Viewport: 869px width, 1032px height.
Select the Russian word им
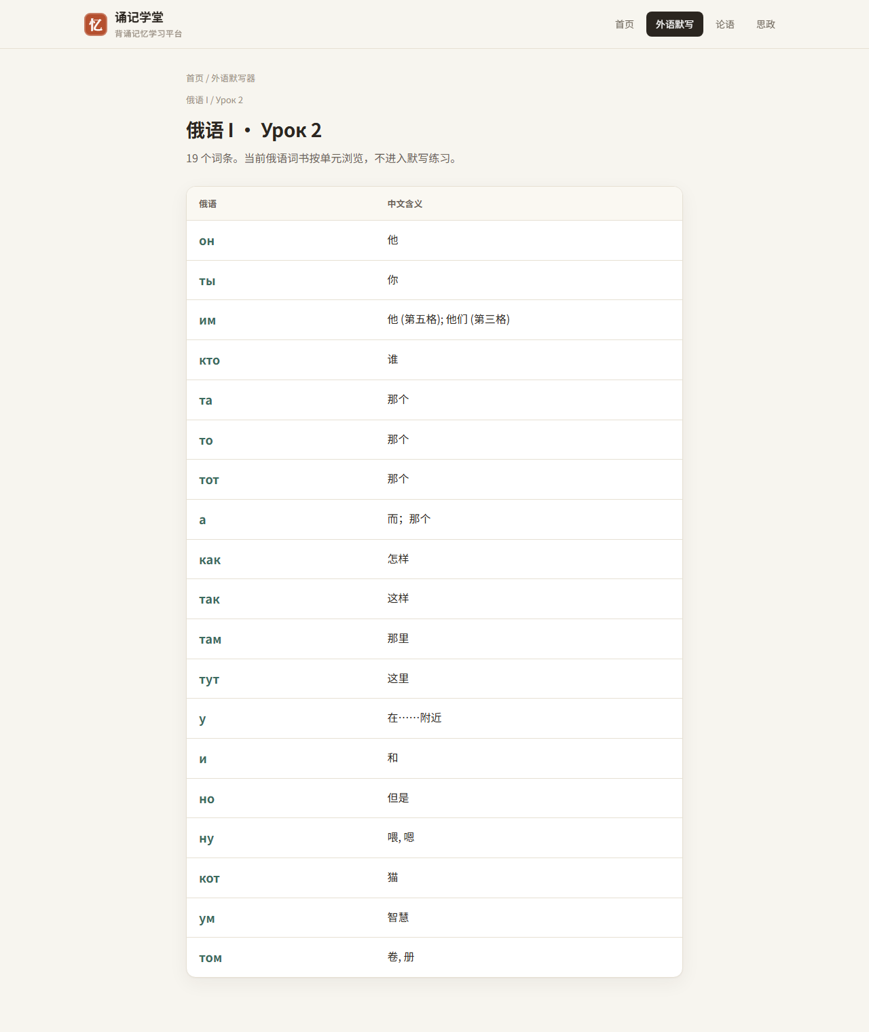click(207, 320)
